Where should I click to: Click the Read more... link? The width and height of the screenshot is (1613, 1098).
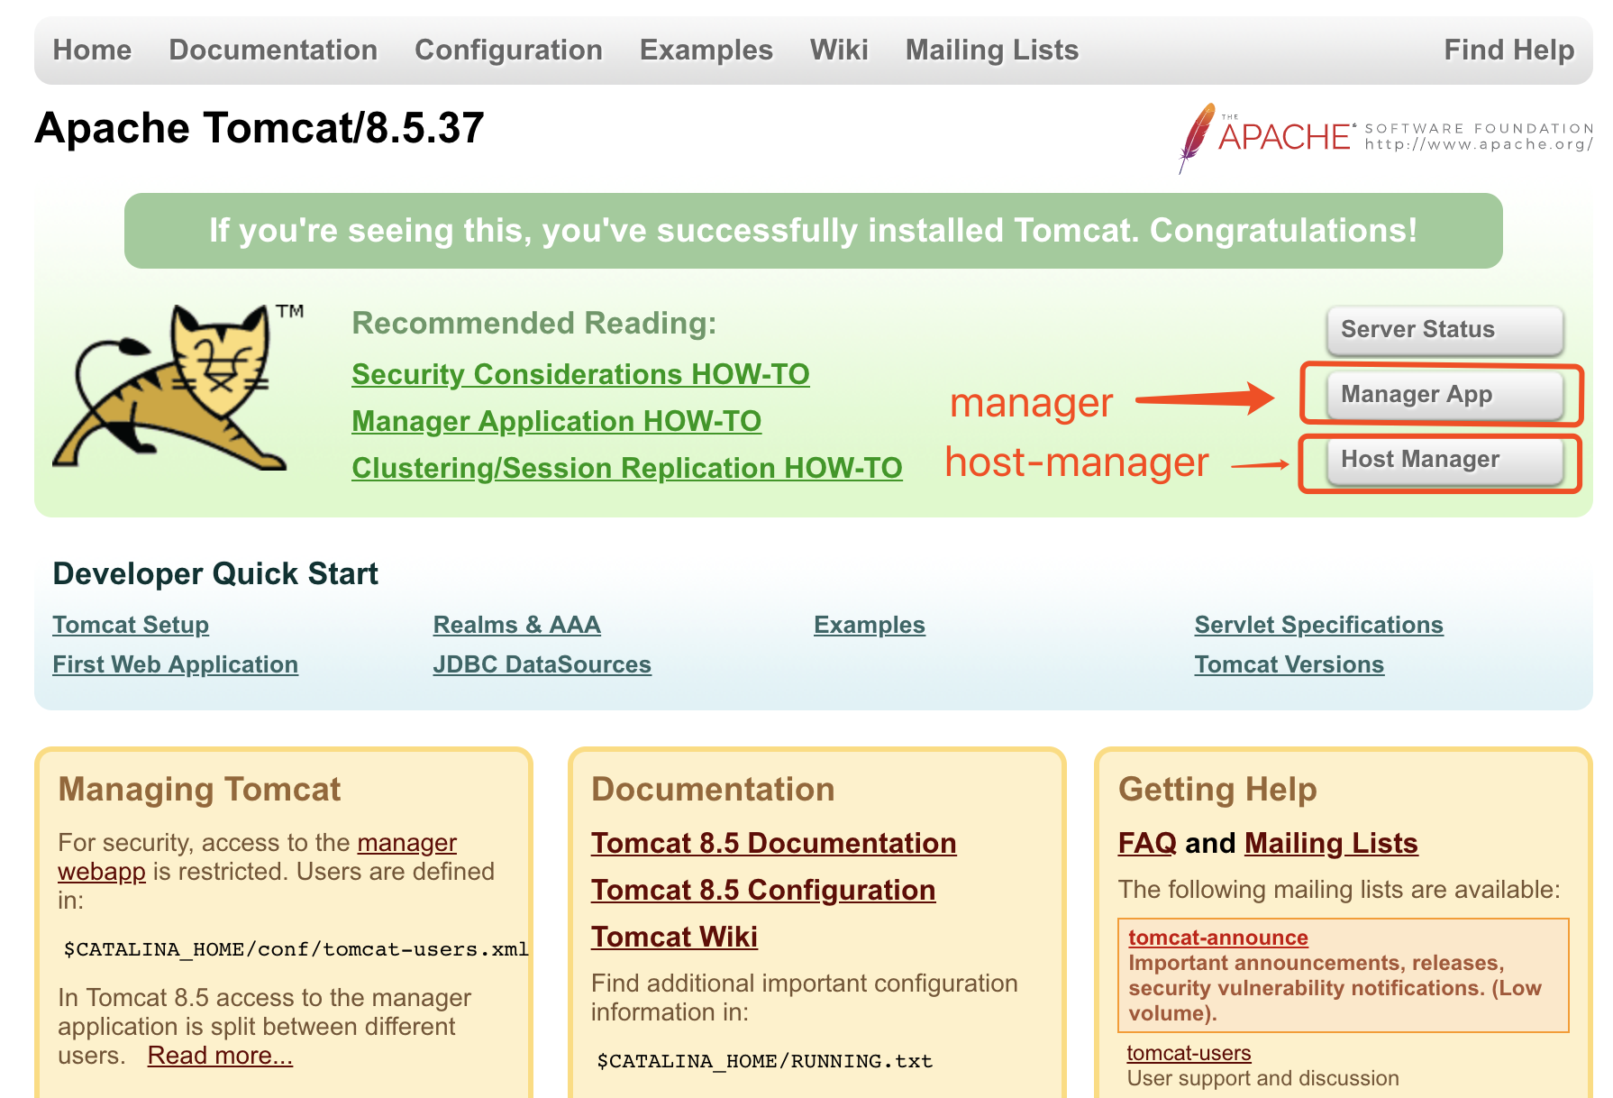[x=220, y=1056]
